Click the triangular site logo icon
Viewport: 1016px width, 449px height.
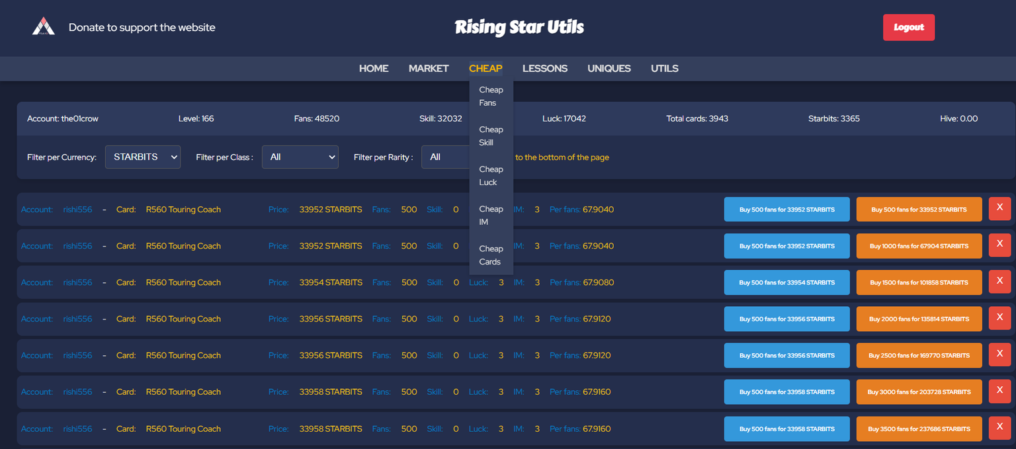[x=44, y=26]
